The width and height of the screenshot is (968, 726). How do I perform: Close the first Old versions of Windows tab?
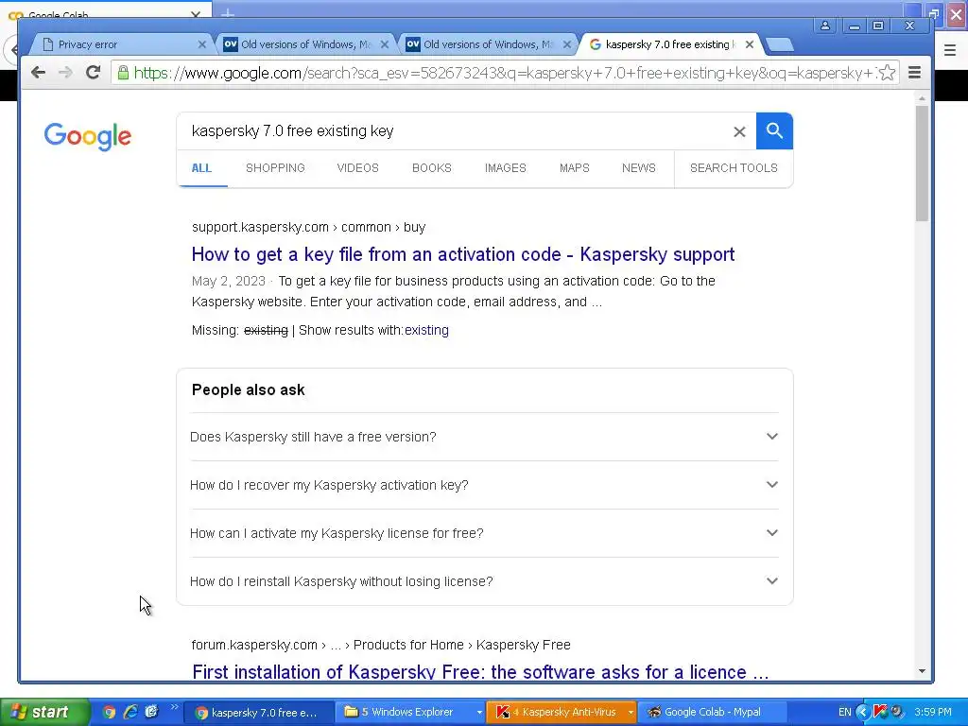[x=385, y=44]
